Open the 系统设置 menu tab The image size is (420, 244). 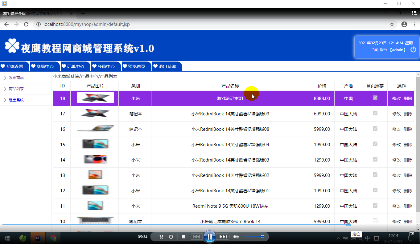(x=14, y=66)
